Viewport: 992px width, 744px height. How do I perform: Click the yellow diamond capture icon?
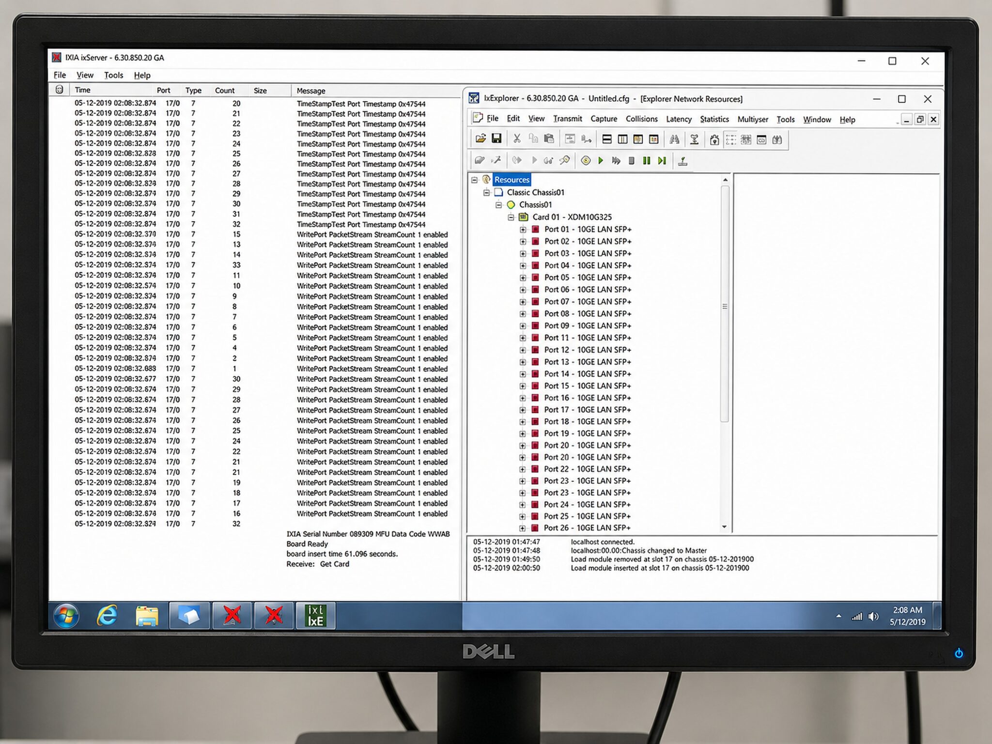coord(586,160)
